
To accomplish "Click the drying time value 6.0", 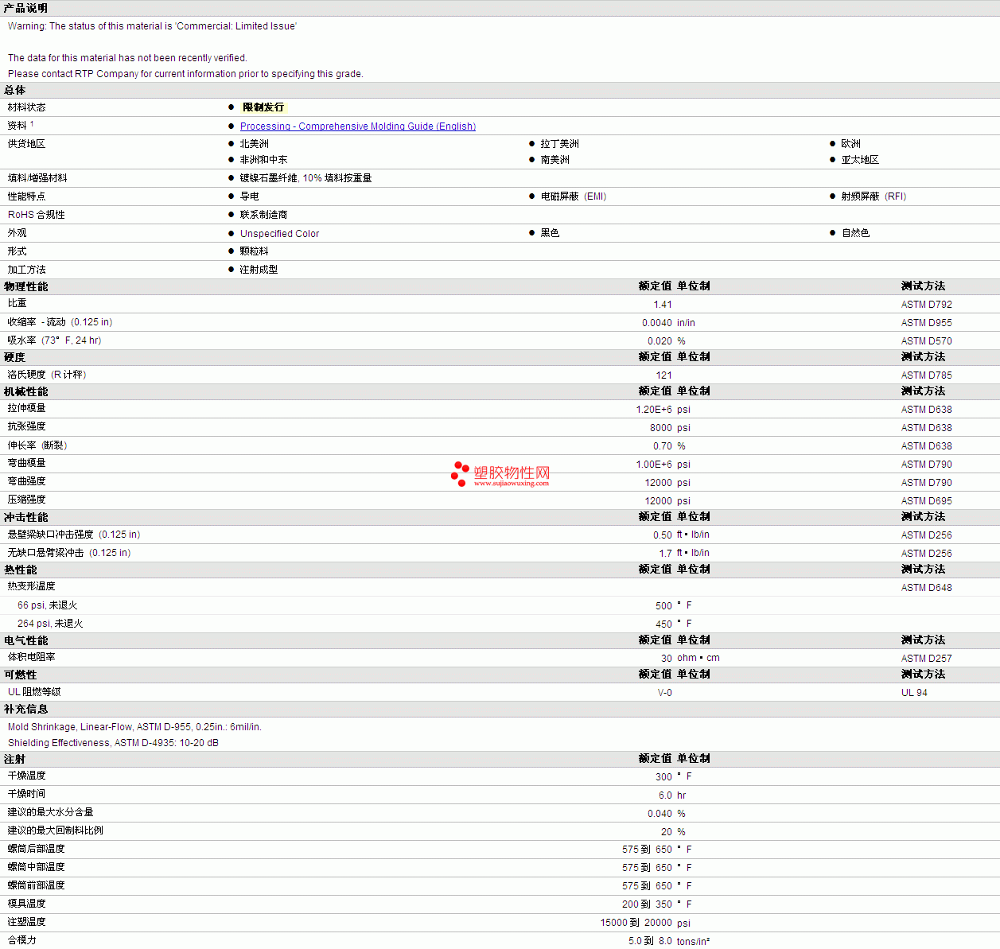I will [x=666, y=795].
